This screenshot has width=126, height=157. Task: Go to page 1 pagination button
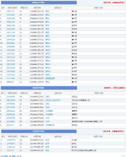[123, 156]
